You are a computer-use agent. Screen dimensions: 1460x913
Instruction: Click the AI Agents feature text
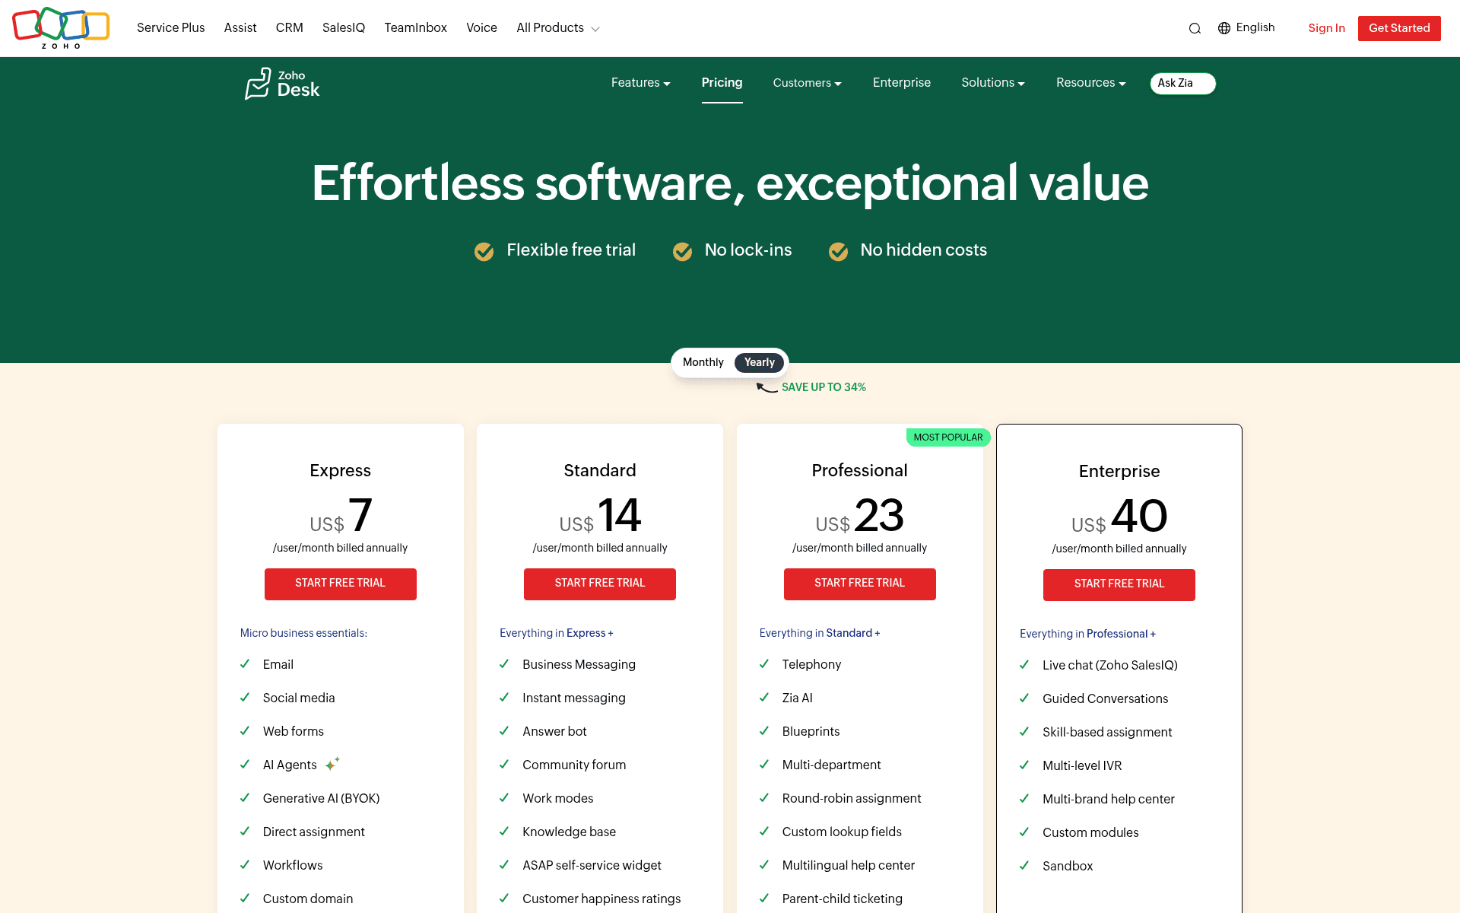coord(290,765)
